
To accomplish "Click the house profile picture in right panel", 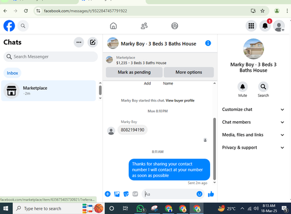I will [253, 49].
